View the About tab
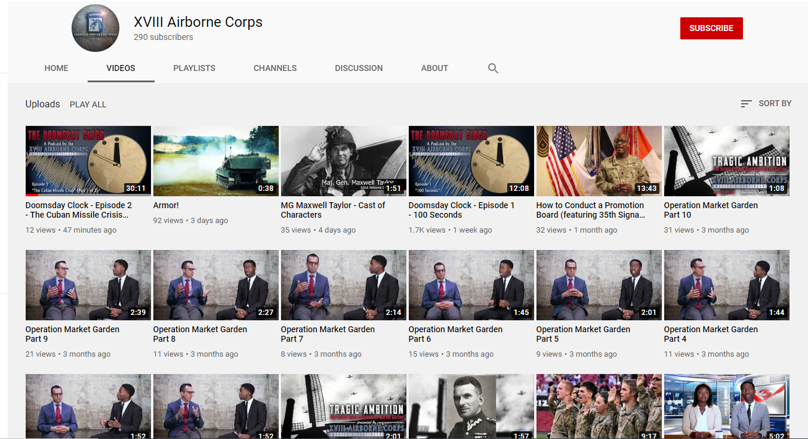The width and height of the screenshot is (808, 439). pos(434,68)
